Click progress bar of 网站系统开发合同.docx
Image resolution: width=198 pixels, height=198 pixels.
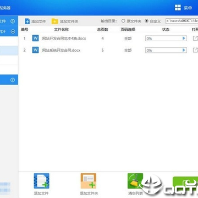166,50
